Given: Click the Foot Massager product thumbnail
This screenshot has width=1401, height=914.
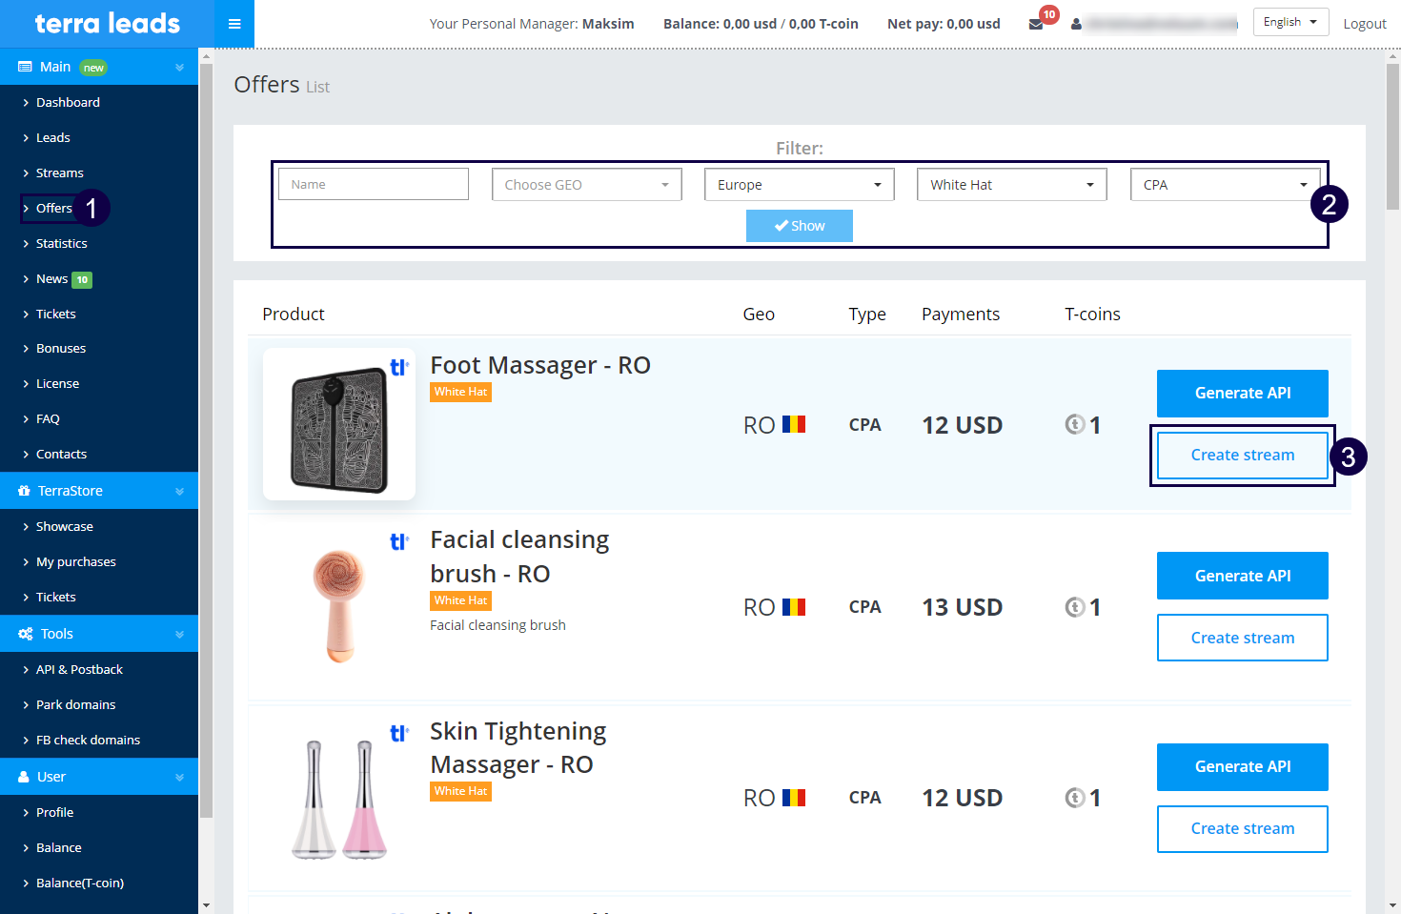Looking at the screenshot, I should click(339, 424).
